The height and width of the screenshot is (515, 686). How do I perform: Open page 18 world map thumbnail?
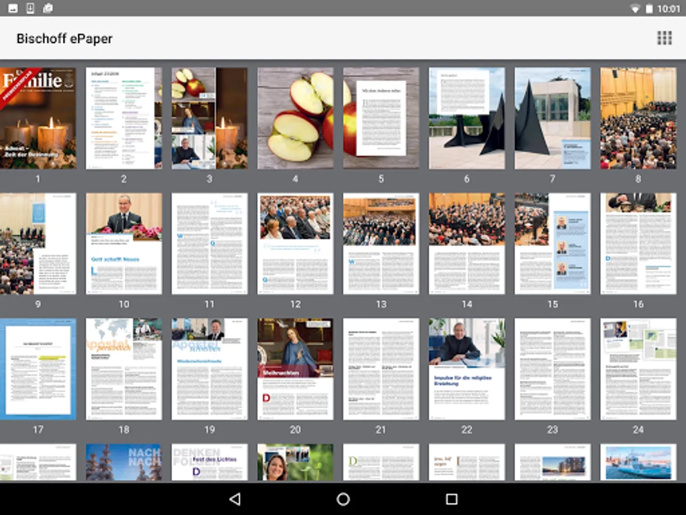(124, 369)
